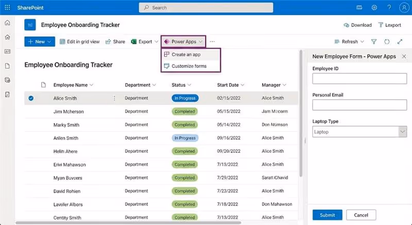Select Customize forms menu item
Screen dimensions: 412x225
coord(191,66)
